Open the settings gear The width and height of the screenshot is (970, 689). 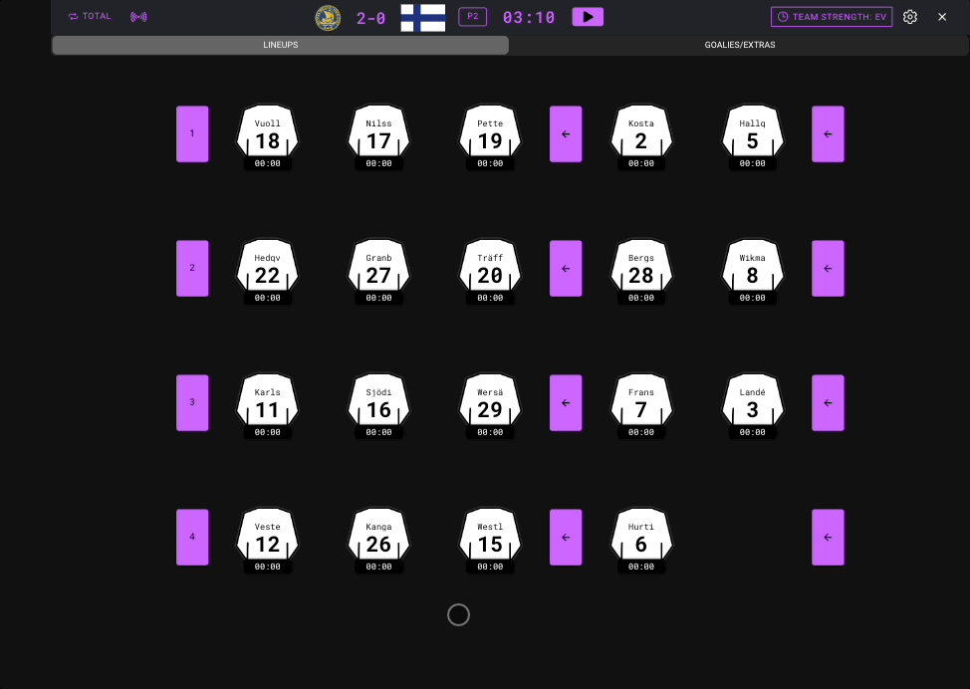[x=909, y=16]
